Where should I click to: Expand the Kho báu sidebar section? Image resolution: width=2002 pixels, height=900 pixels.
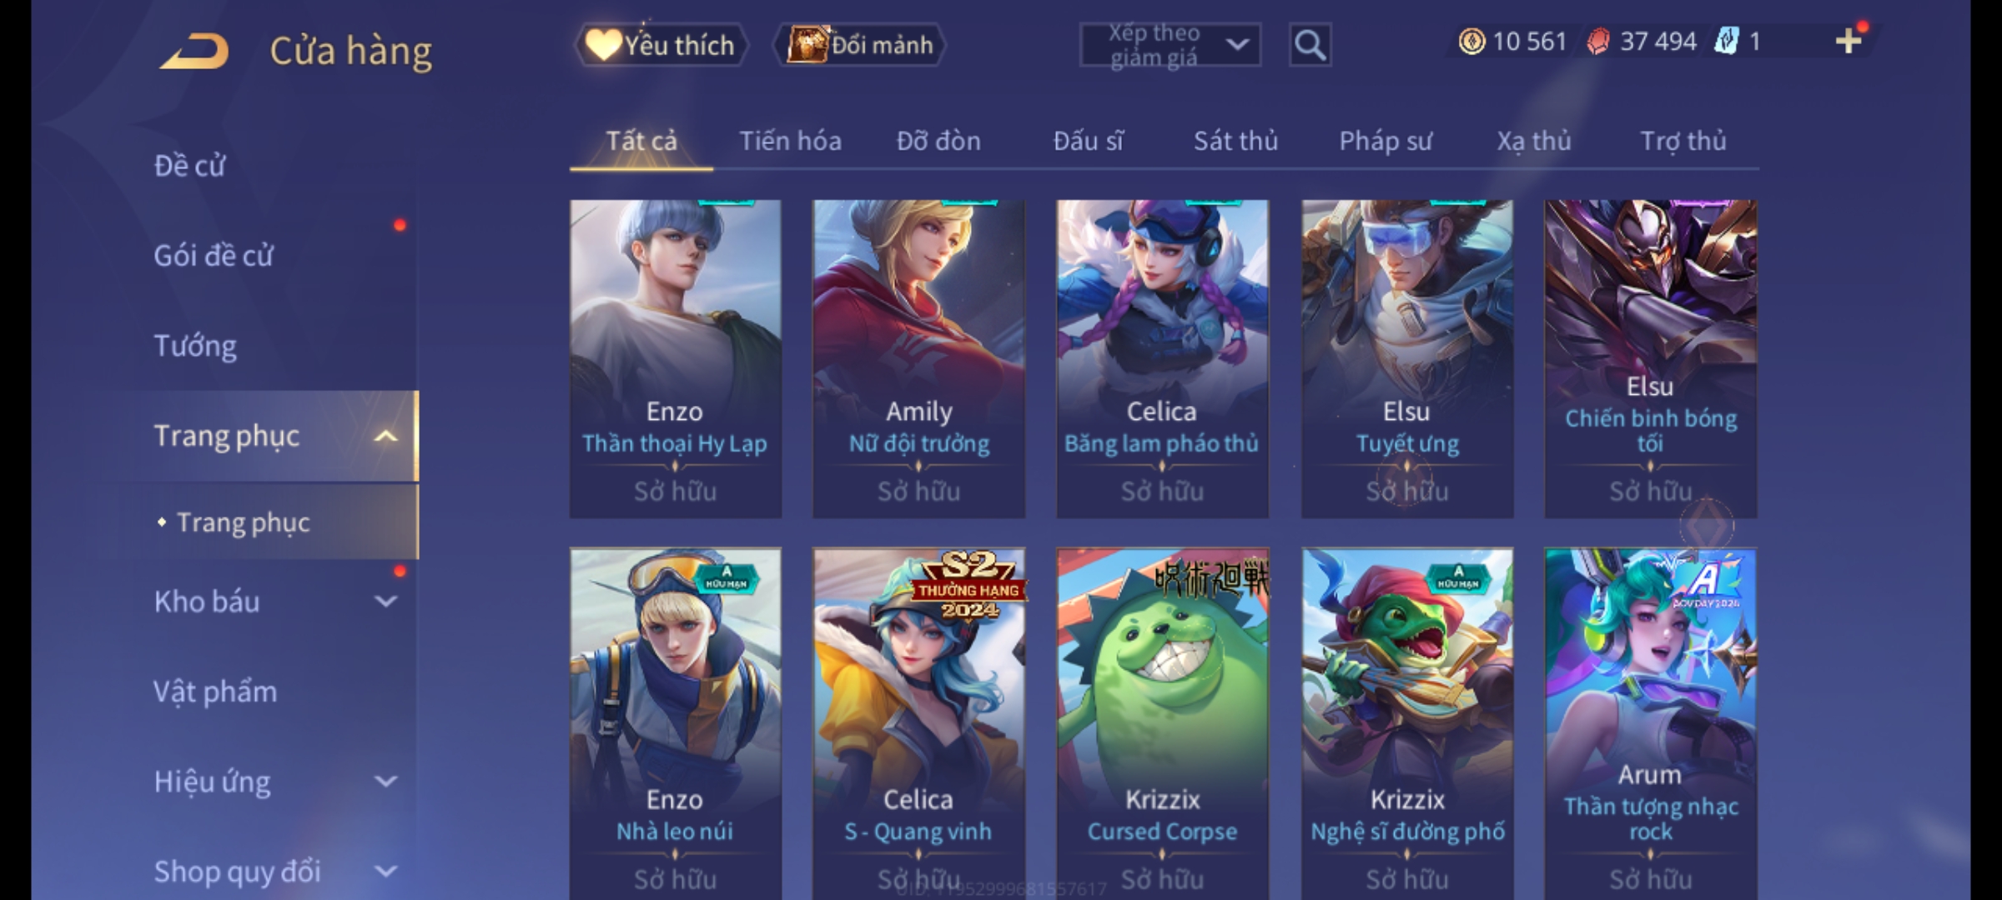[385, 601]
